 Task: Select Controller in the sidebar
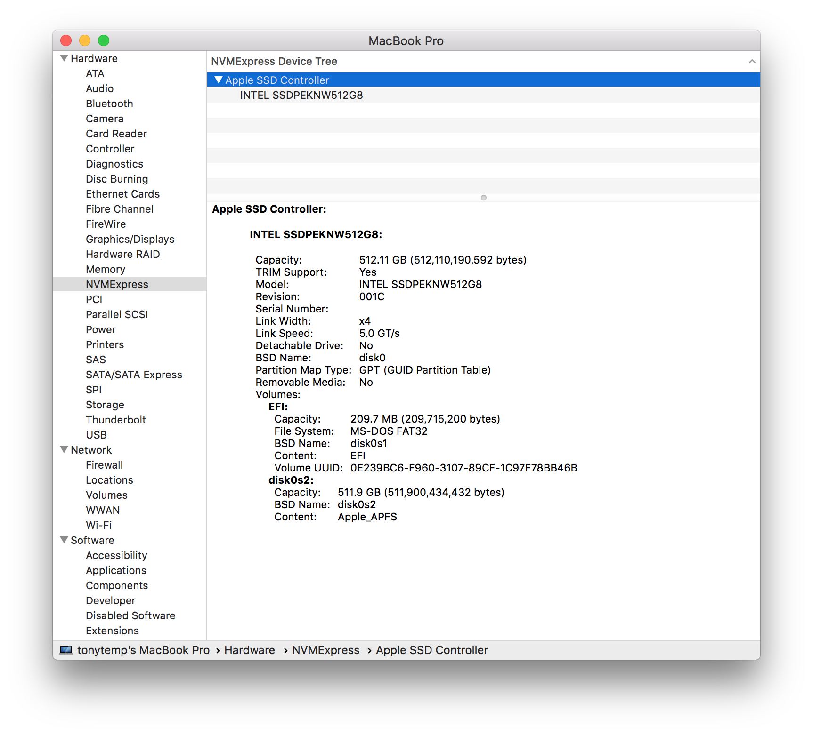click(x=110, y=149)
